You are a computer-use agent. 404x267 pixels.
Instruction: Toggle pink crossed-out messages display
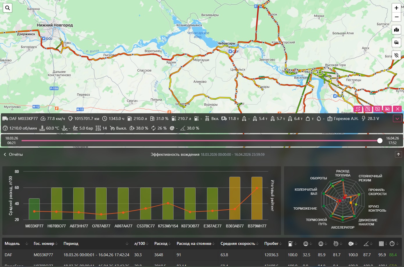click(378, 109)
